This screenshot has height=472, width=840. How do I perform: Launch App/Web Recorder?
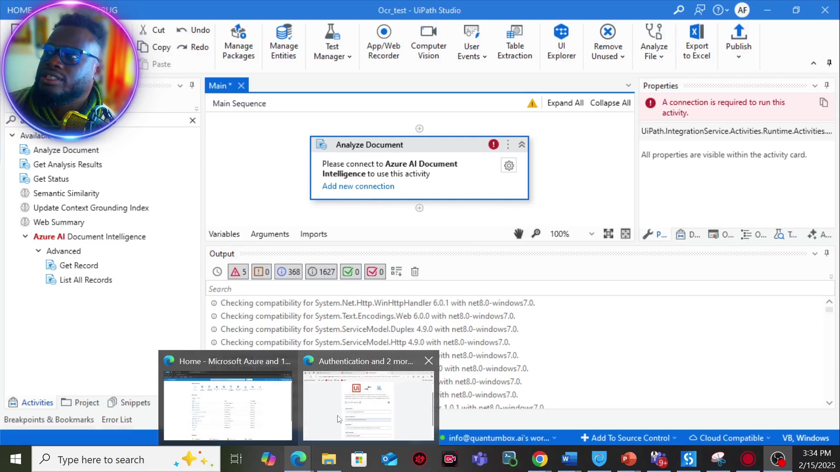click(x=384, y=42)
